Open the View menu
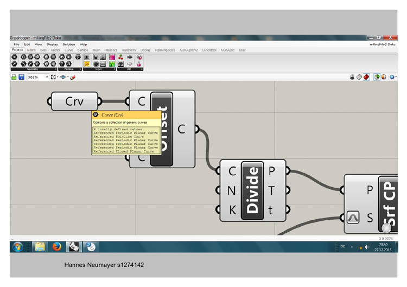The width and height of the screenshot is (407, 287). click(38, 44)
